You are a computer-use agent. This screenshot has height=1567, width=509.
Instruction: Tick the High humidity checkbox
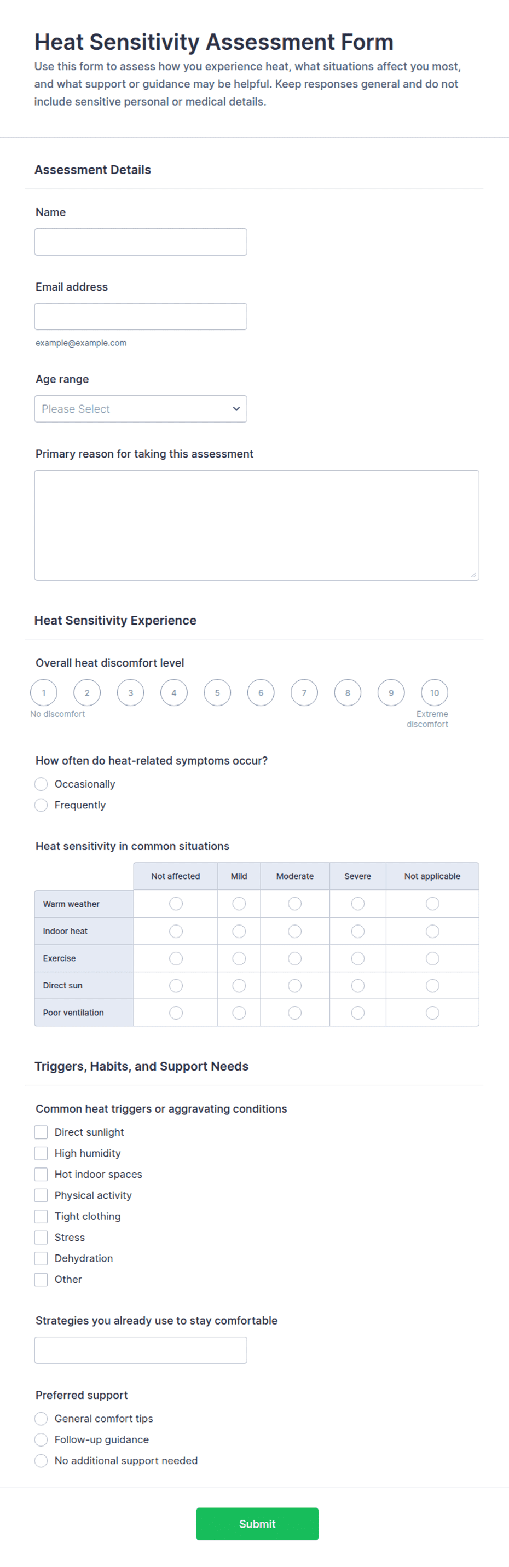(41, 1153)
